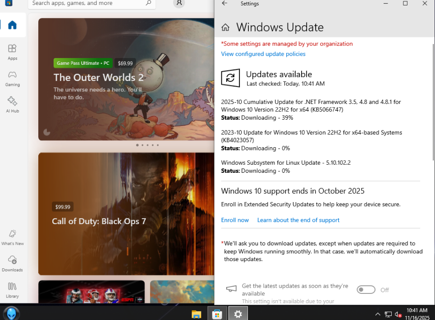Click Windows 10 support ends in October 2025 heading
The width and height of the screenshot is (435, 320).
293,191
